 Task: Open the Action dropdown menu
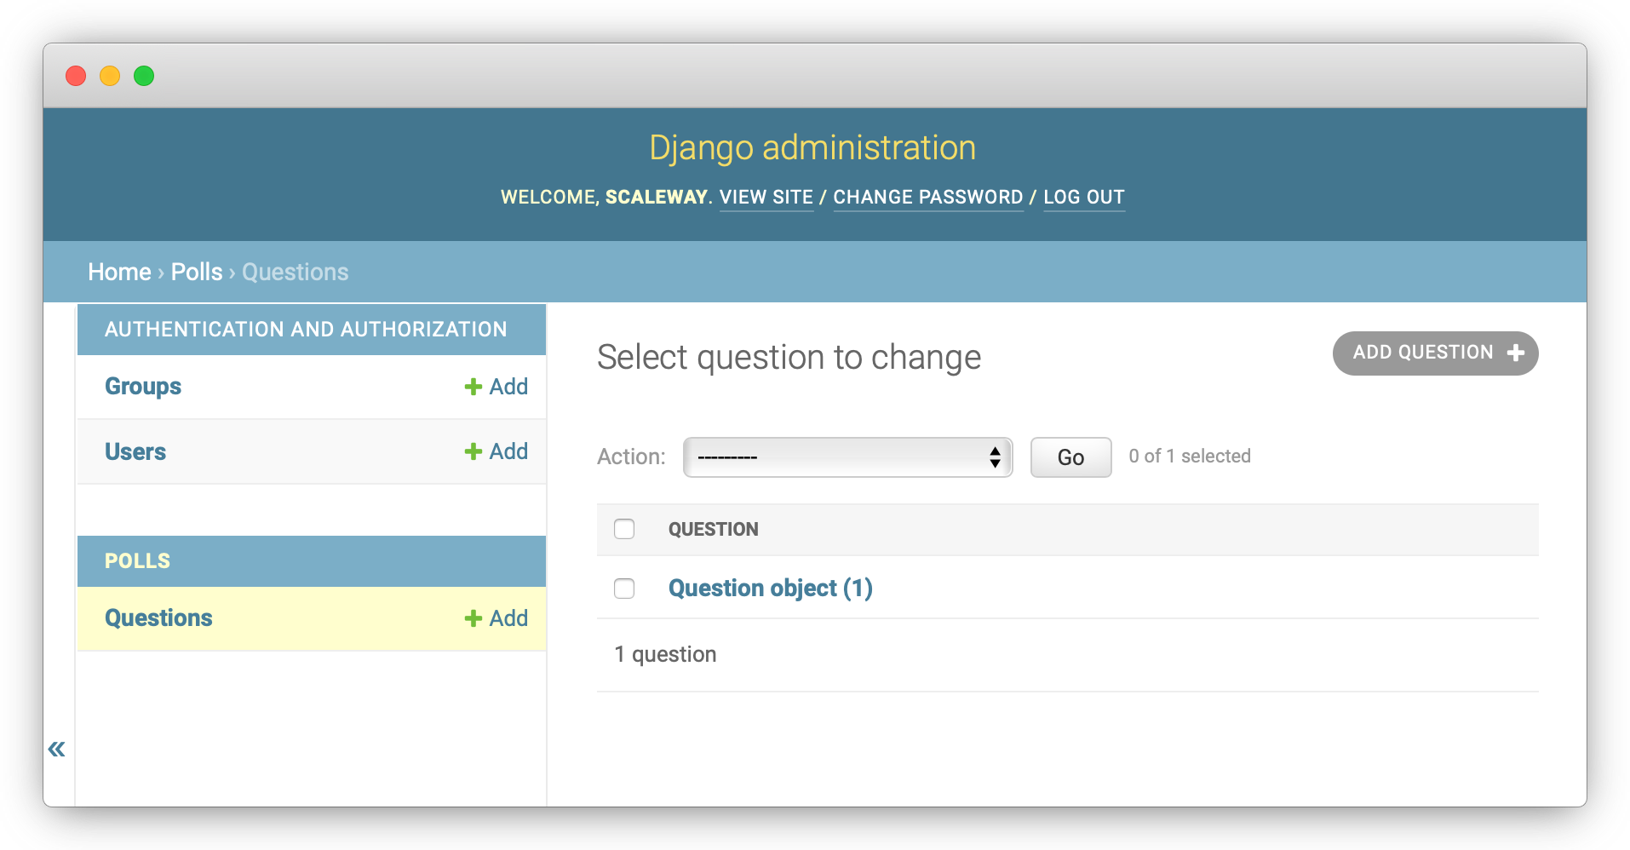point(847,457)
